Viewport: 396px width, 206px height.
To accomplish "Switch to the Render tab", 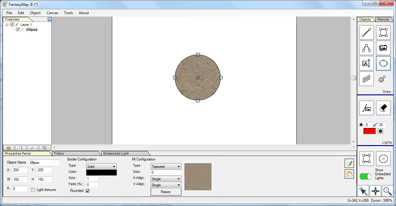I will 383,19.
